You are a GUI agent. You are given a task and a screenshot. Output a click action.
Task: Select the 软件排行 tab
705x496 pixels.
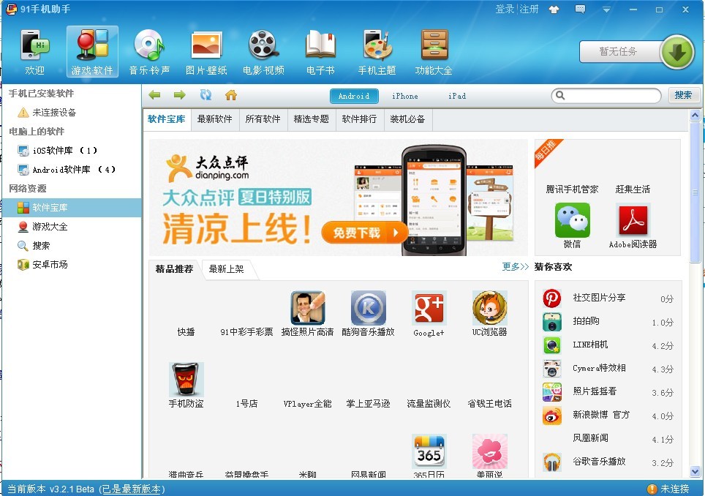coord(359,119)
